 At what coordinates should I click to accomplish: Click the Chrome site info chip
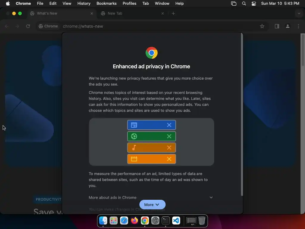48,26
